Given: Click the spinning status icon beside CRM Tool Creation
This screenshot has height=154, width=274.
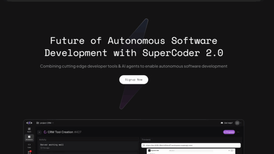Looking at the screenshot, I should point(45,132).
